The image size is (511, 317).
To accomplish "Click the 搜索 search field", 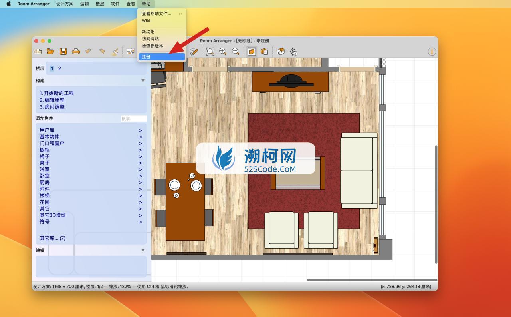I will pyautogui.click(x=134, y=118).
